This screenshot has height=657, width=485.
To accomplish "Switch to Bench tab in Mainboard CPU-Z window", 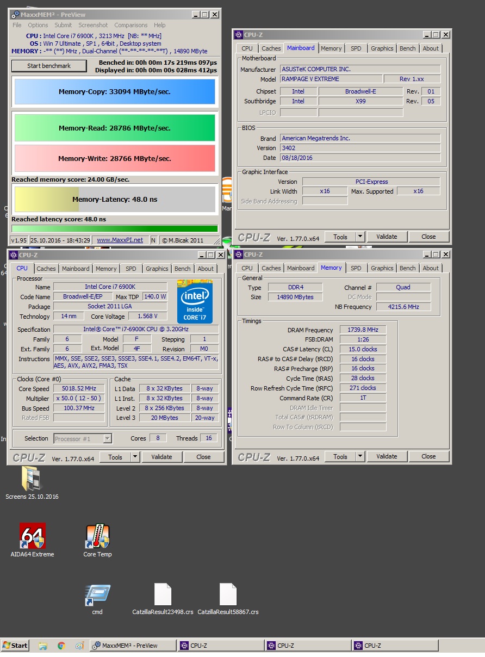I will [x=407, y=48].
